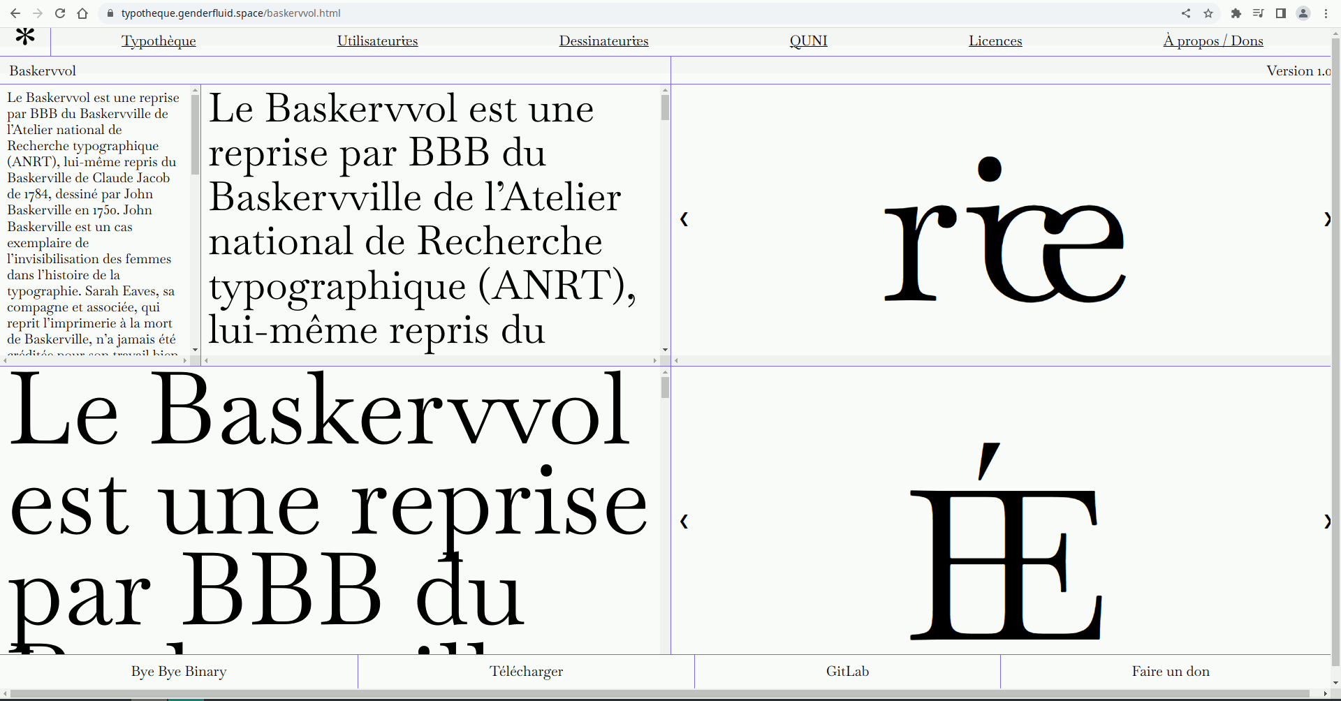Share this page via share icon
Image resolution: width=1341 pixels, height=701 pixels.
pos(1186,13)
